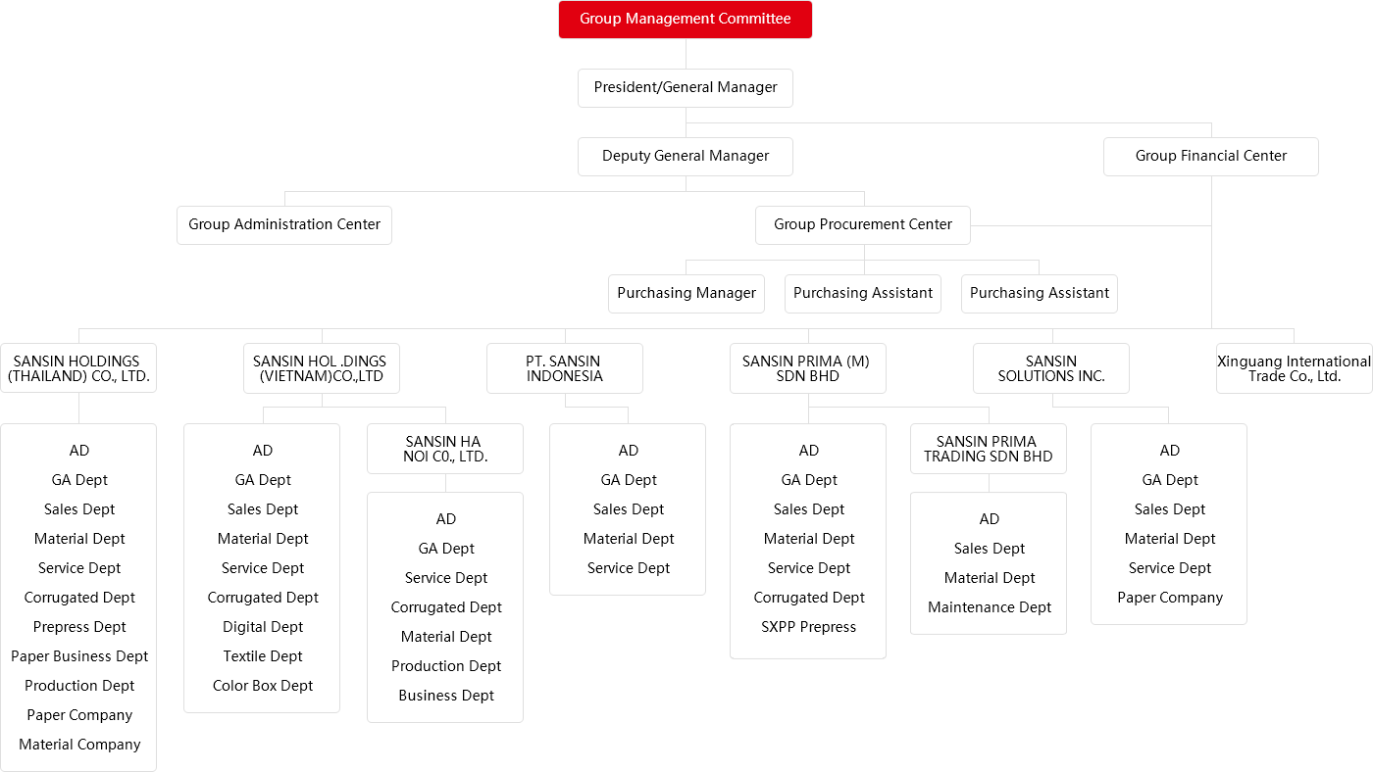
Task: Click Material Dept under Vietnam holdings
Action: 263,539
